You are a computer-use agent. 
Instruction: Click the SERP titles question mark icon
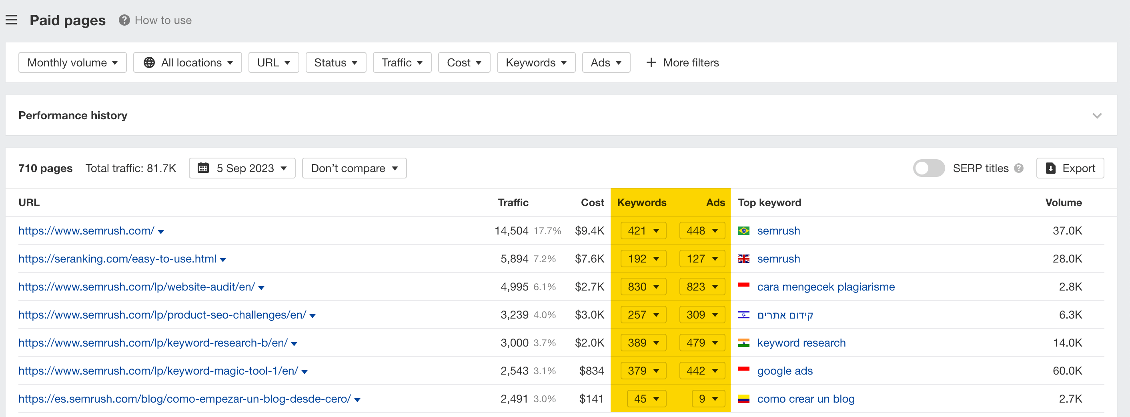click(1020, 168)
